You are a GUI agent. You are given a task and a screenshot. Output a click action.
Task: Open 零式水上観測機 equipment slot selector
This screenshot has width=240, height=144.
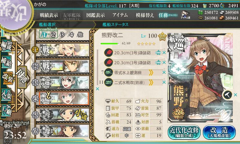pos(133,73)
